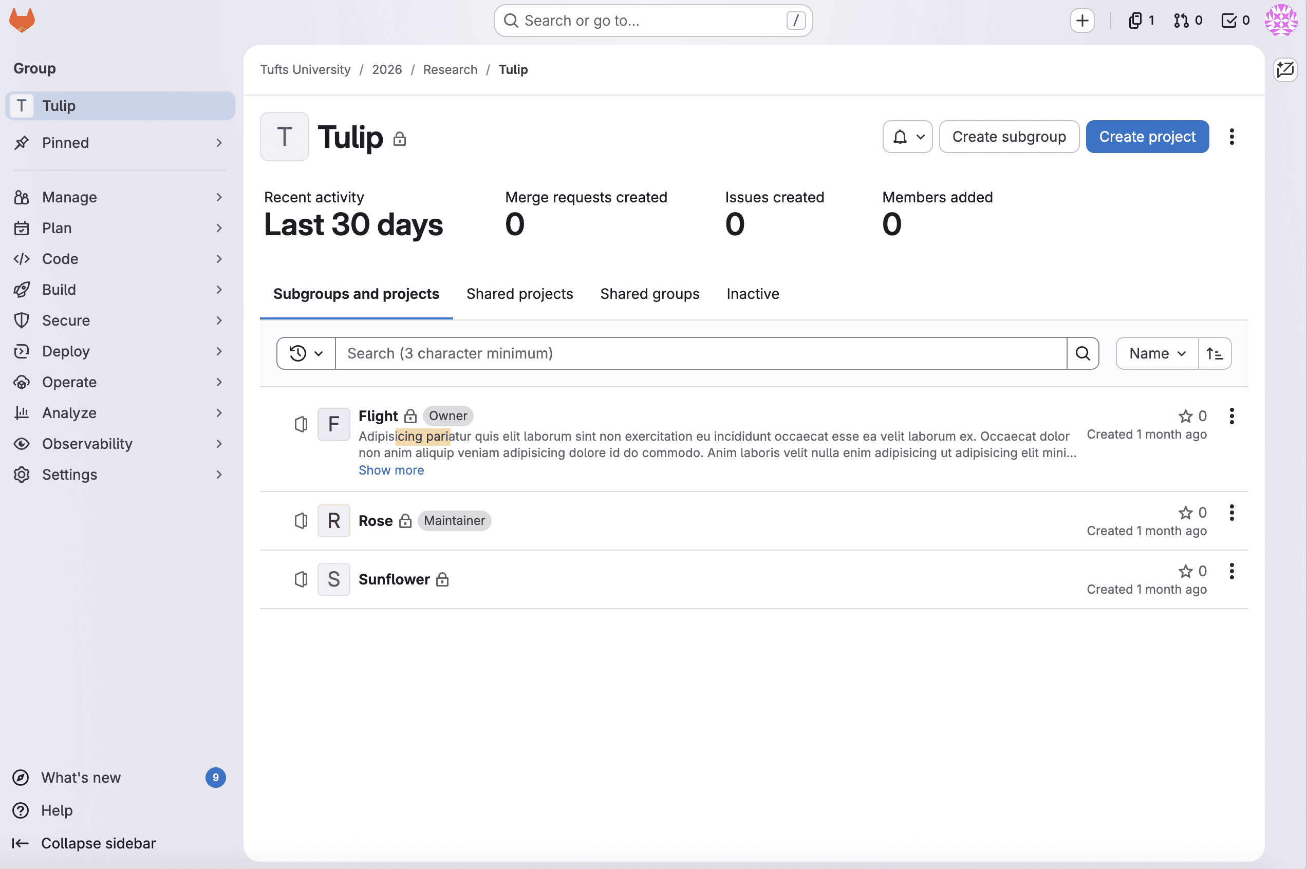Click the GitLab fox logo
The width and height of the screenshot is (1307, 869).
[22, 21]
